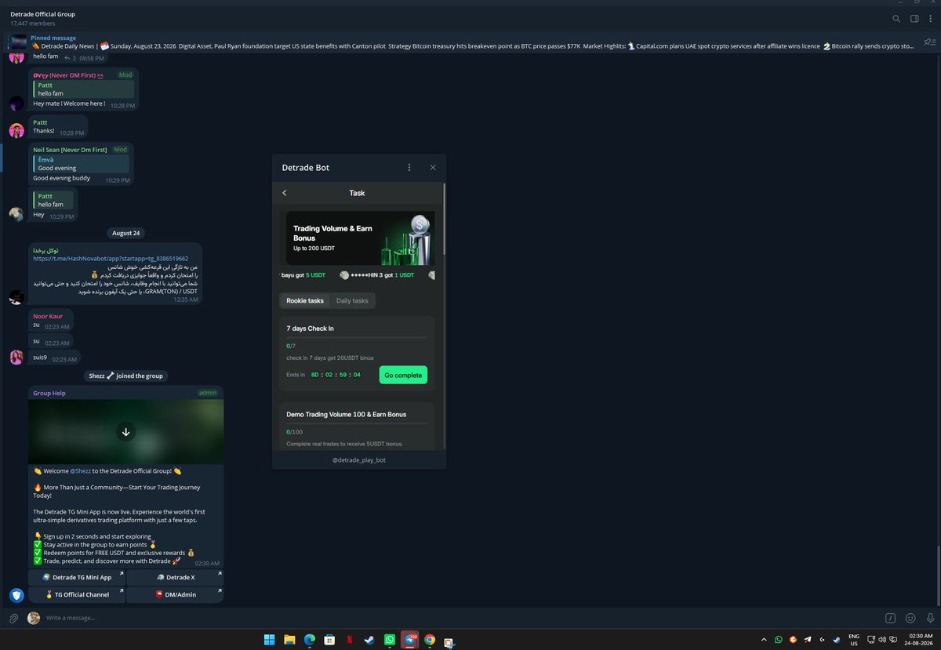This screenshot has height=650, width=941.
Task: Click Noor Kaur sender name
Action: tap(48, 316)
